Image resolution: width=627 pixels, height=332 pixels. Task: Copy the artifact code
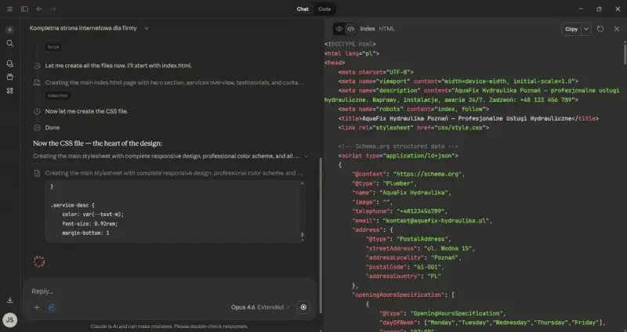coord(571,29)
